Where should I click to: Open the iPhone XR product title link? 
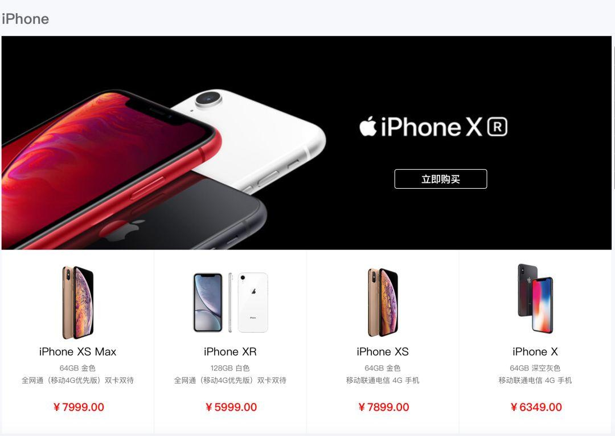pyautogui.click(x=230, y=352)
